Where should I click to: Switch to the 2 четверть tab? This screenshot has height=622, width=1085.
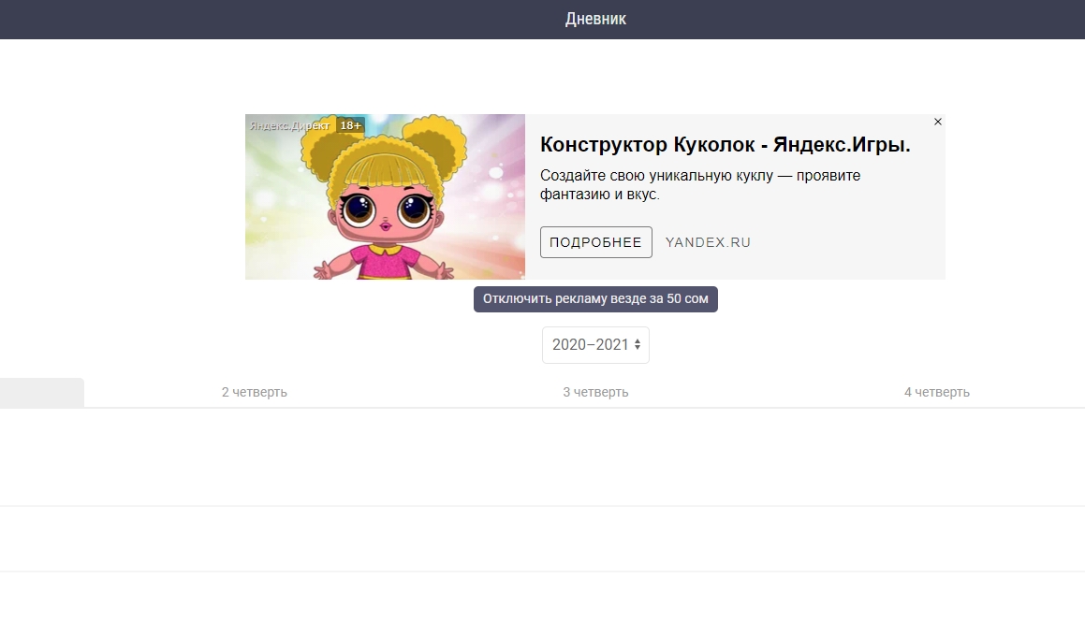click(x=255, y=393)
